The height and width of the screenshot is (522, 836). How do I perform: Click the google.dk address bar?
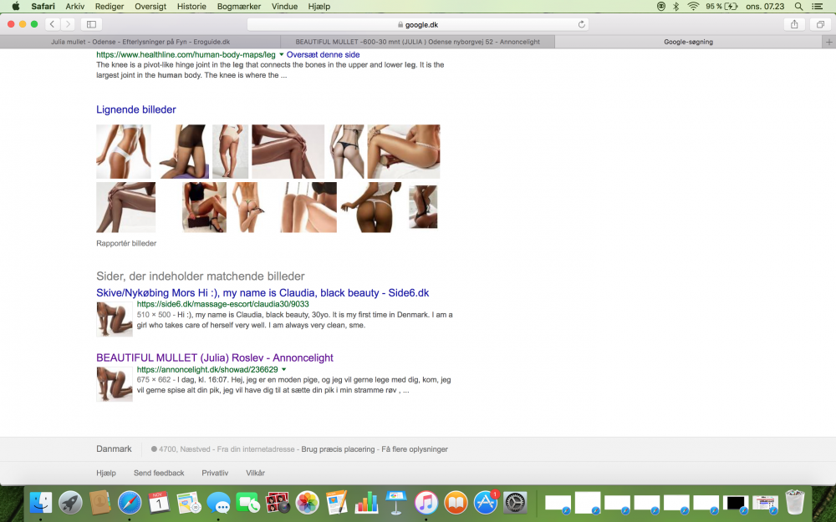[x=418, y=24]
